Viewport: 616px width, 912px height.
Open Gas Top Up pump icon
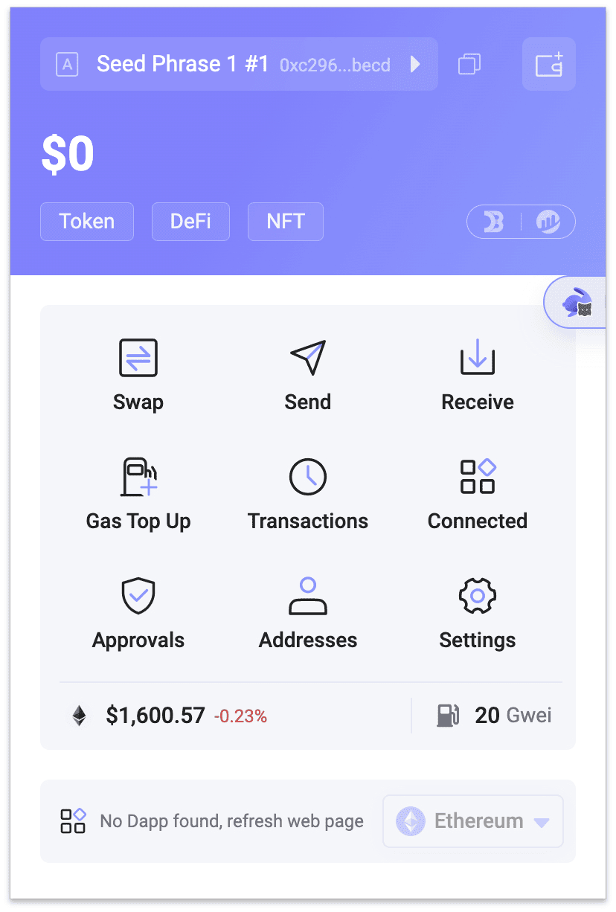138,477
